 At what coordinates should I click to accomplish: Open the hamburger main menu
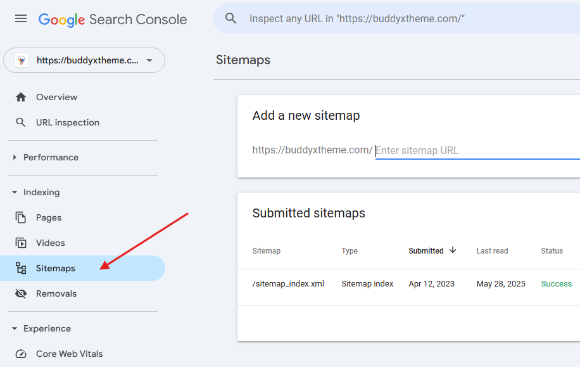[21, 19]
